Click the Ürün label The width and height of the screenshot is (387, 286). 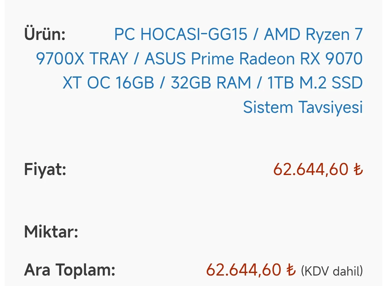[45, 34]
